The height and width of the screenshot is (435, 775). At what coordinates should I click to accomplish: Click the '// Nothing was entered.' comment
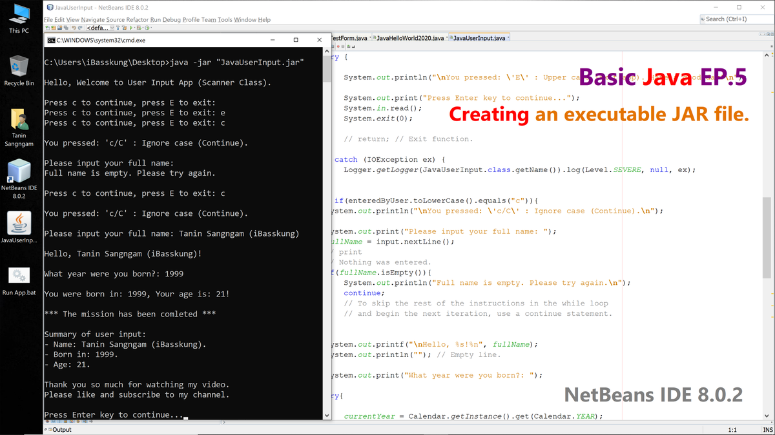(x=381, y=262)
